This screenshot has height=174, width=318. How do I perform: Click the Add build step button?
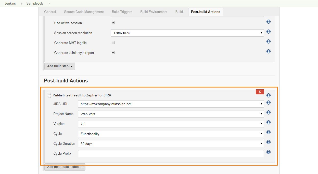click(x=60, y=66)
